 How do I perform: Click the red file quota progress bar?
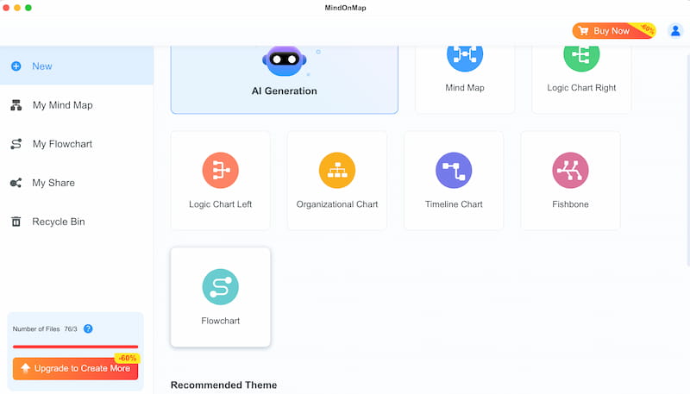75,347
